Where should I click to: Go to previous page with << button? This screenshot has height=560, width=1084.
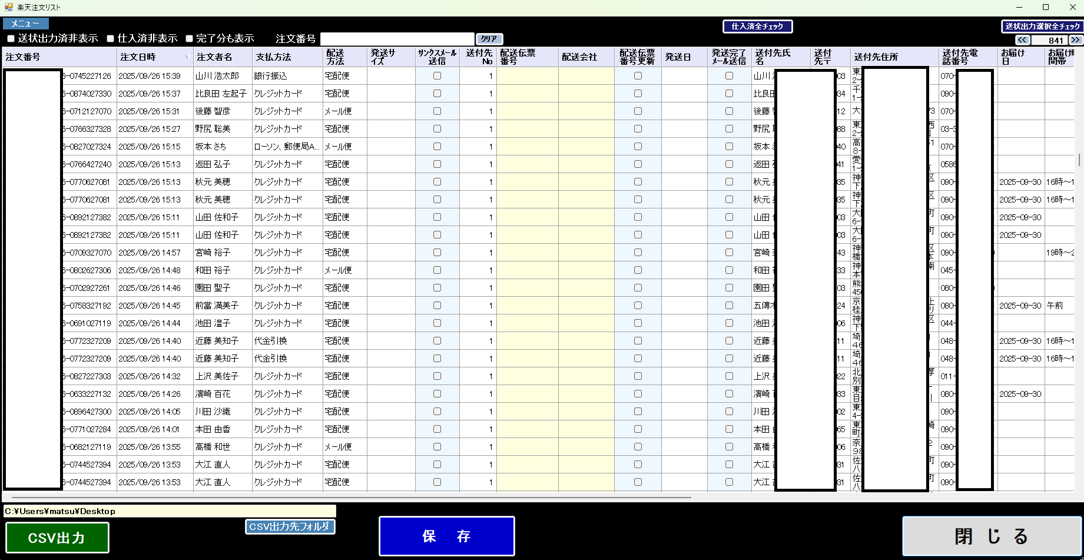1022,40
